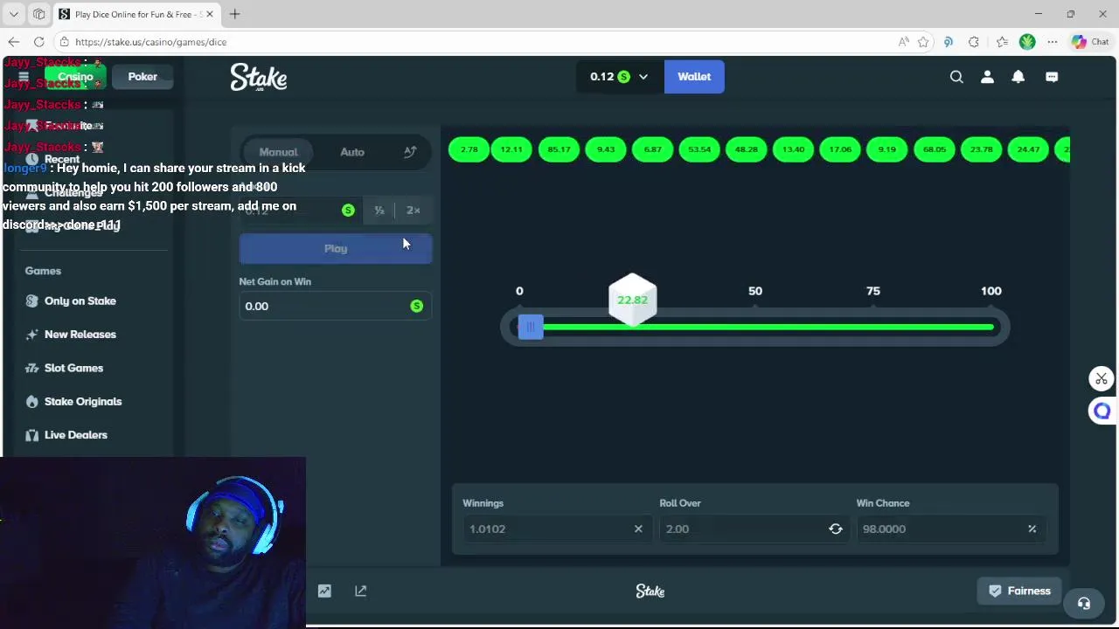Click the read aloud icon in address bar
1119x629 pixels.
point(903,42)
